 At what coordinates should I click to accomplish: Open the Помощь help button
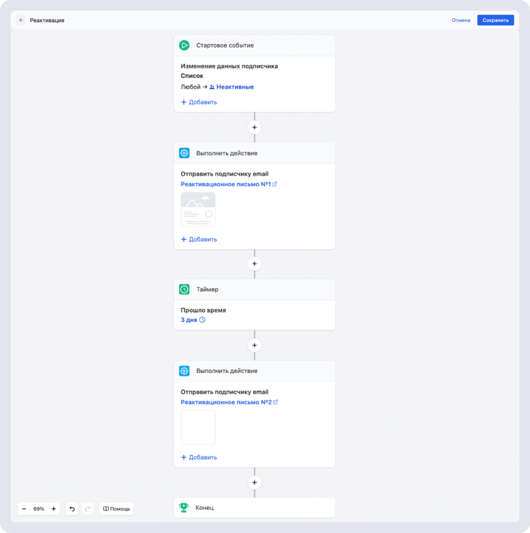(117, 509)
